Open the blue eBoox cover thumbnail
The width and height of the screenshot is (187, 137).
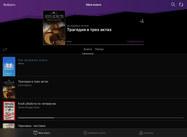point(9,67)
